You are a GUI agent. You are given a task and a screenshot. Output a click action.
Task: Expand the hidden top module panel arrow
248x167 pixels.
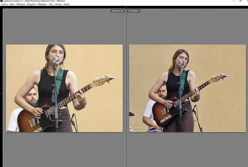[126, 7]
